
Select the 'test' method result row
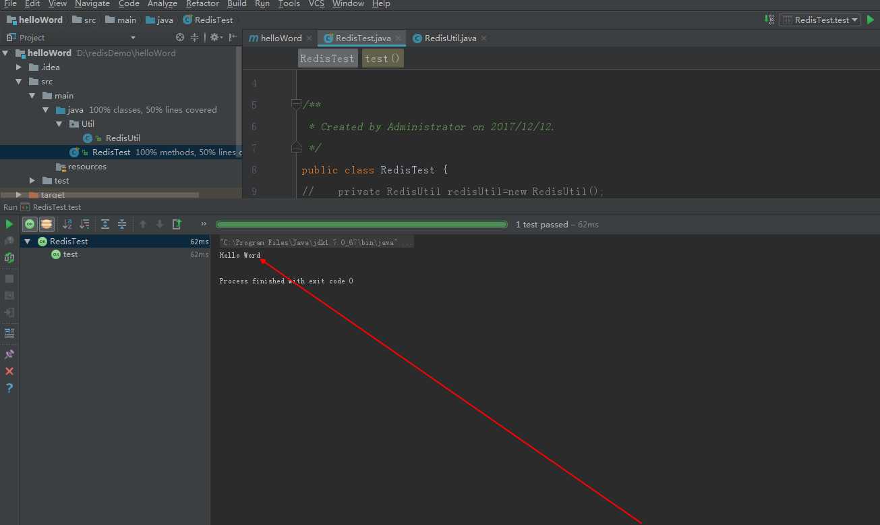pyautogui.click(x=115, y=254)
